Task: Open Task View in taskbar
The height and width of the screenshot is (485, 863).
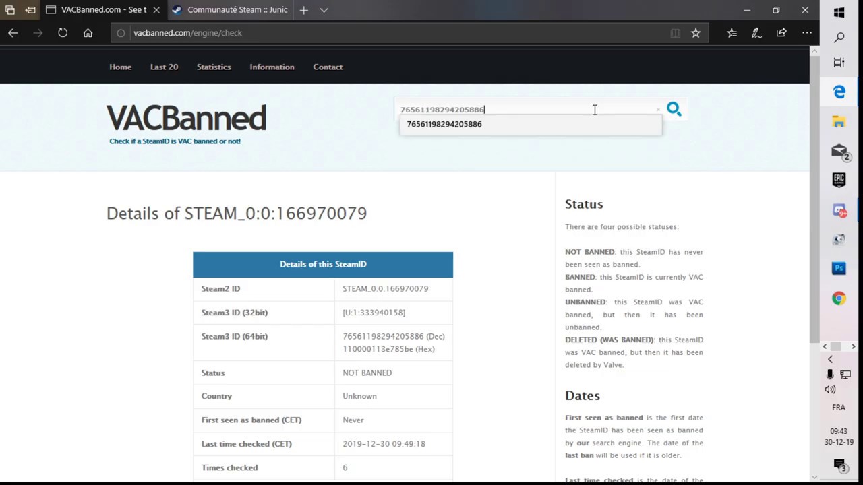Action: coord(839,63)
